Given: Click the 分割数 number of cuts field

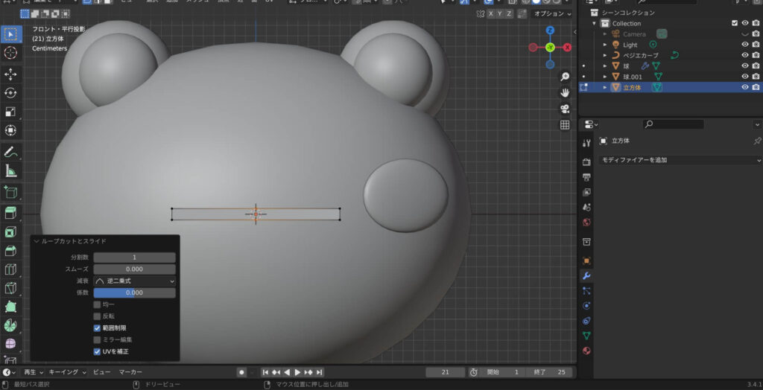Looking at the screenshot, I should [x=134, y=258].
